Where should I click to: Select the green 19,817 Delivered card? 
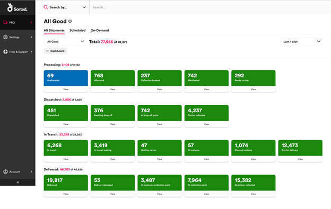66,183
